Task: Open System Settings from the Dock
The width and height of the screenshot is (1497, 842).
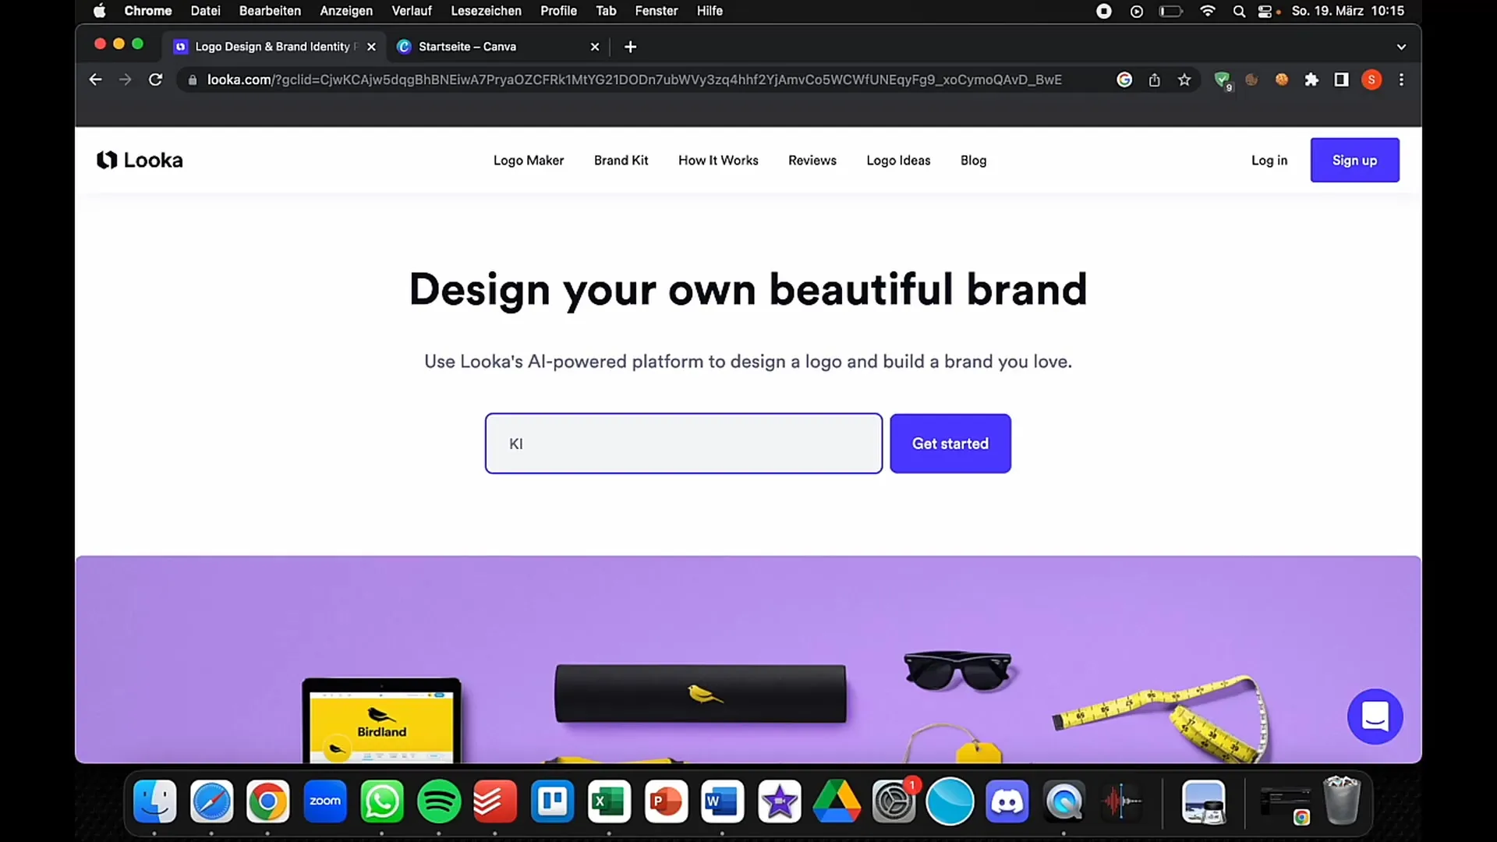Action: [894, 801]
